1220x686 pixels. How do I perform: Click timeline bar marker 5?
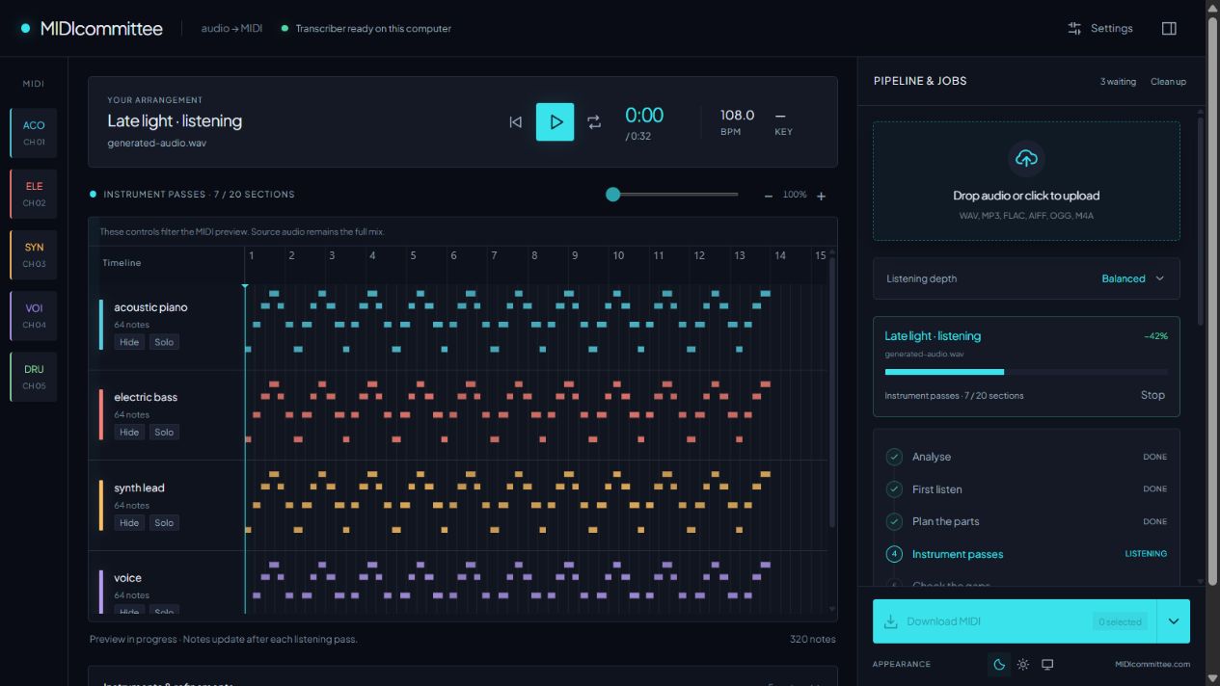pos(413,255)
